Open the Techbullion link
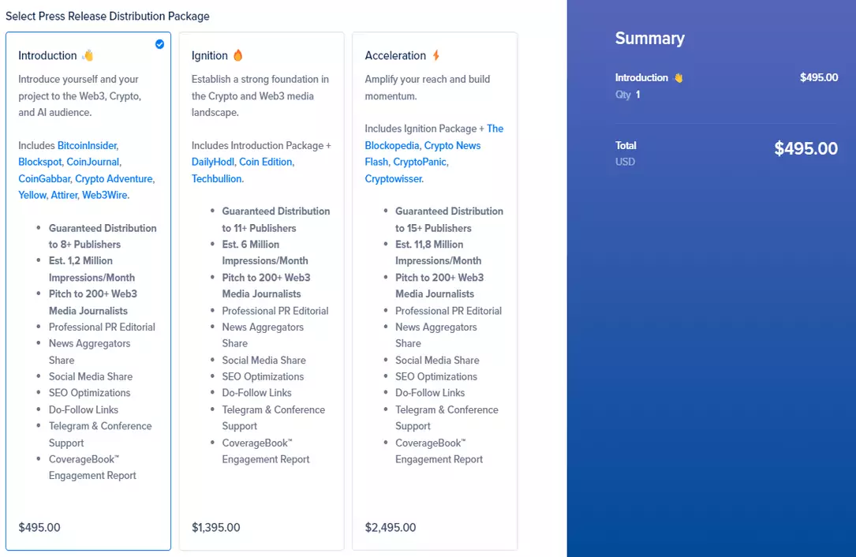856x557 pixels. pos(217,178)
